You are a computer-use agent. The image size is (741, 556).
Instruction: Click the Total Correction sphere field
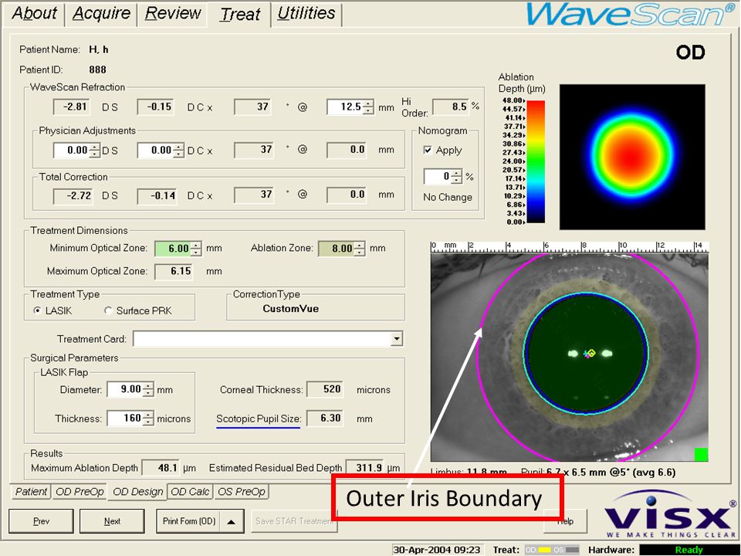coord(73,195)
